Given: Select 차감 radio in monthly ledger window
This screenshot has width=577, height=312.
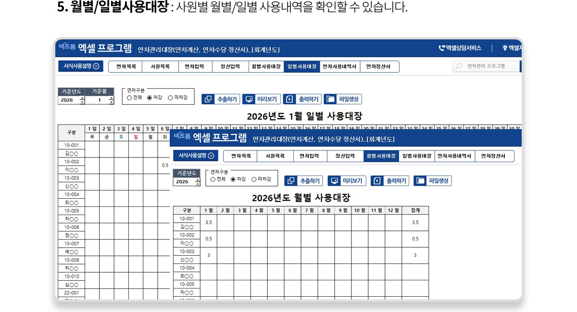Looking at the screenshot, I should tap(233, 179).
